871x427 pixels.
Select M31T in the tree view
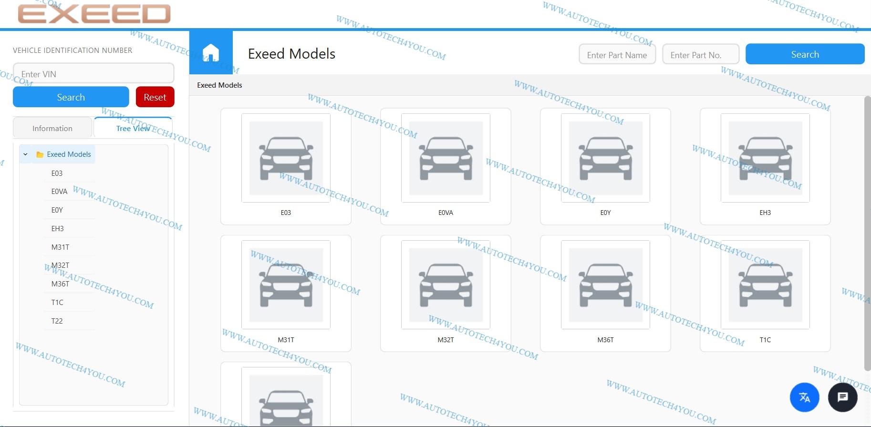[60, 247]
